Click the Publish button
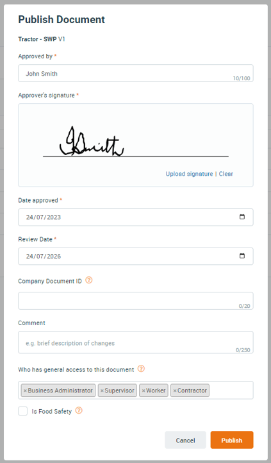This screenshot has height=463, width=271. coord(232,440)
